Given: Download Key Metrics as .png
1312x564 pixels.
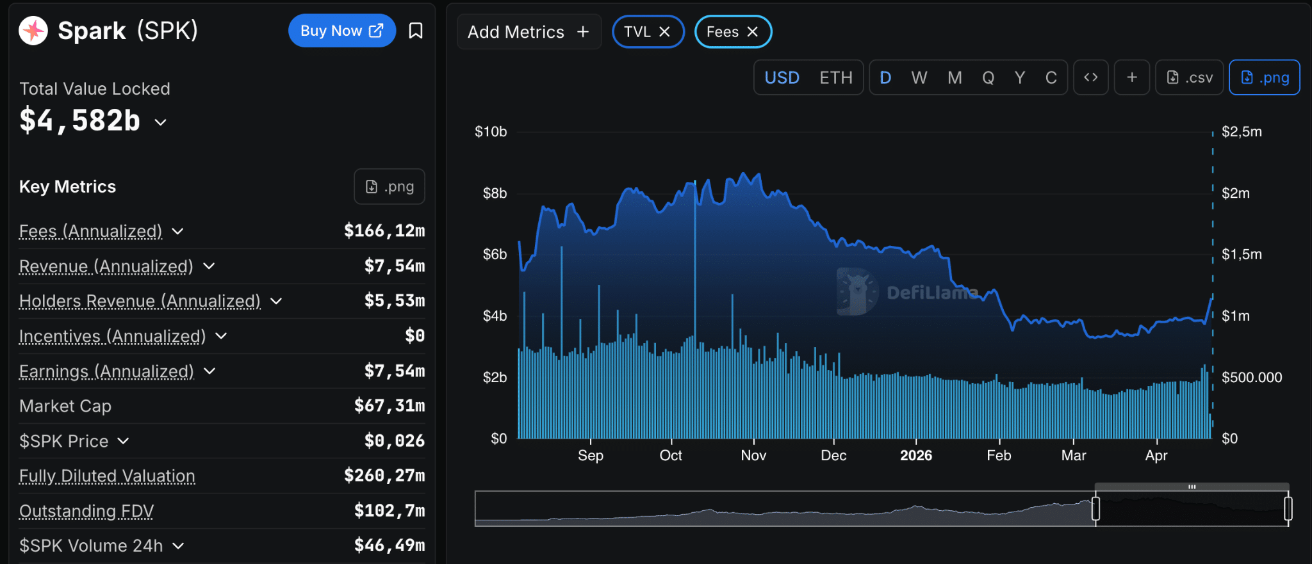Looking at the screenshot, I should (389, 186).
